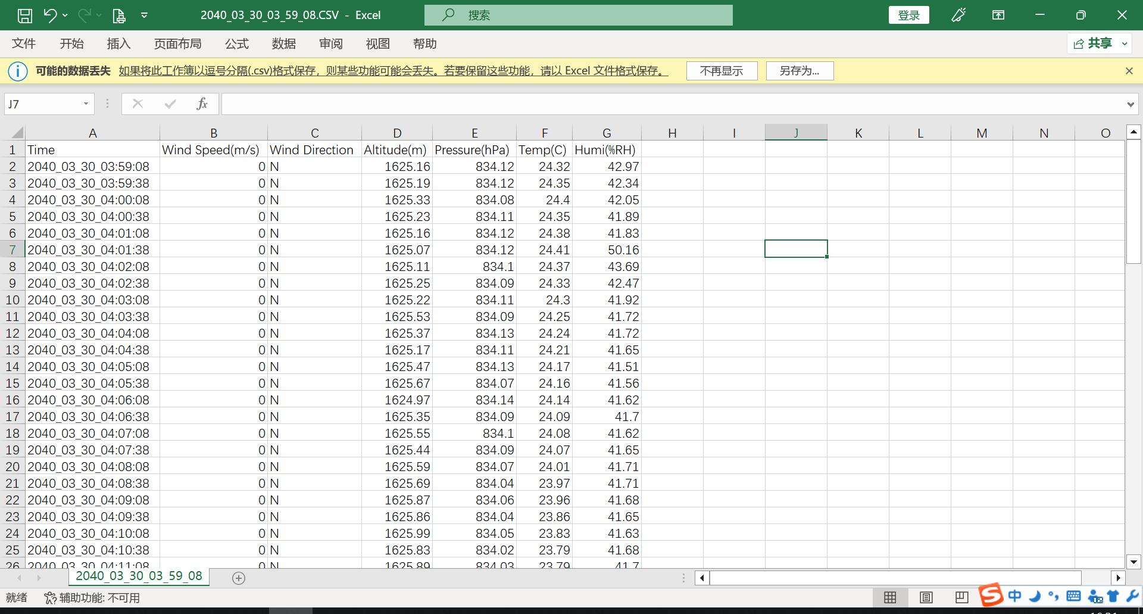This screenshot has height=614, width=1143.
Task: Click the 不再显示 button
Action: 722,71
